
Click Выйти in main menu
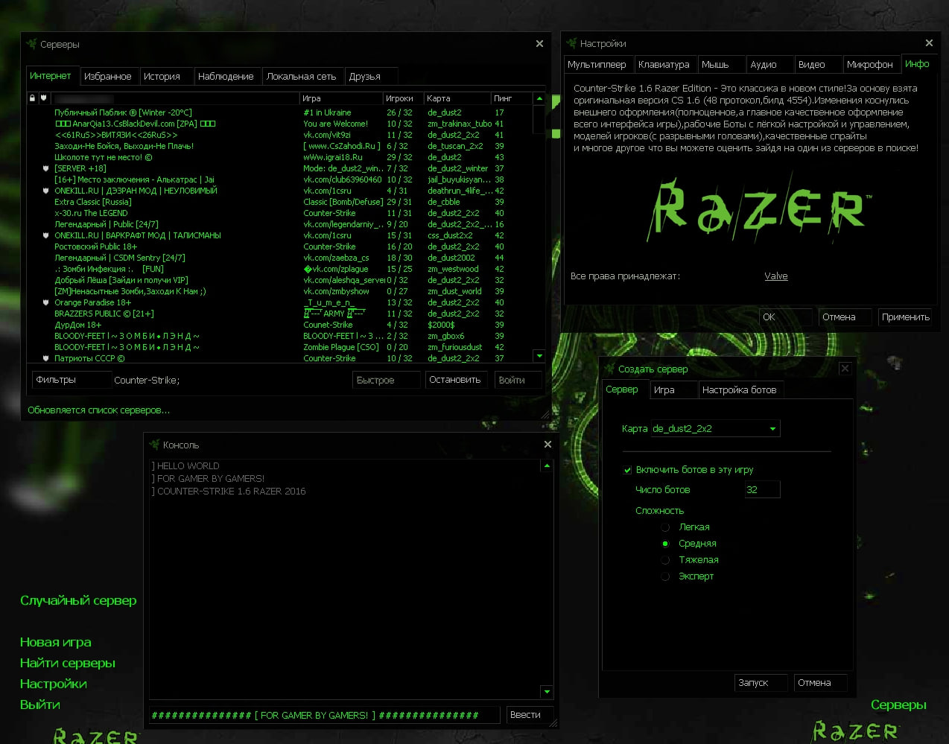[40, 705]
